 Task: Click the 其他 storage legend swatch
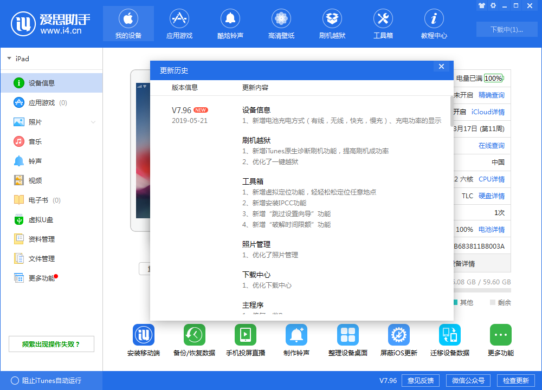(455, 303)
